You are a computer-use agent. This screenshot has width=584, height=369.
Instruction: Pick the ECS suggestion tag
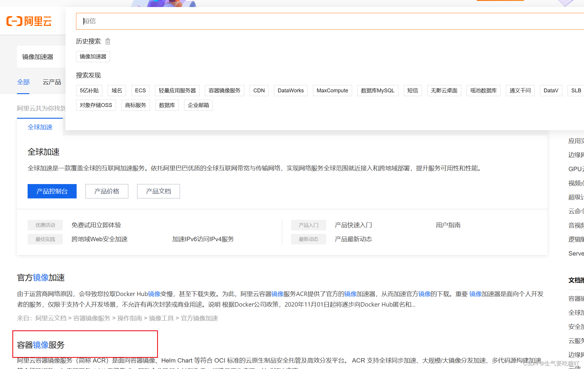pyautogui.click(x=140, y=91)
